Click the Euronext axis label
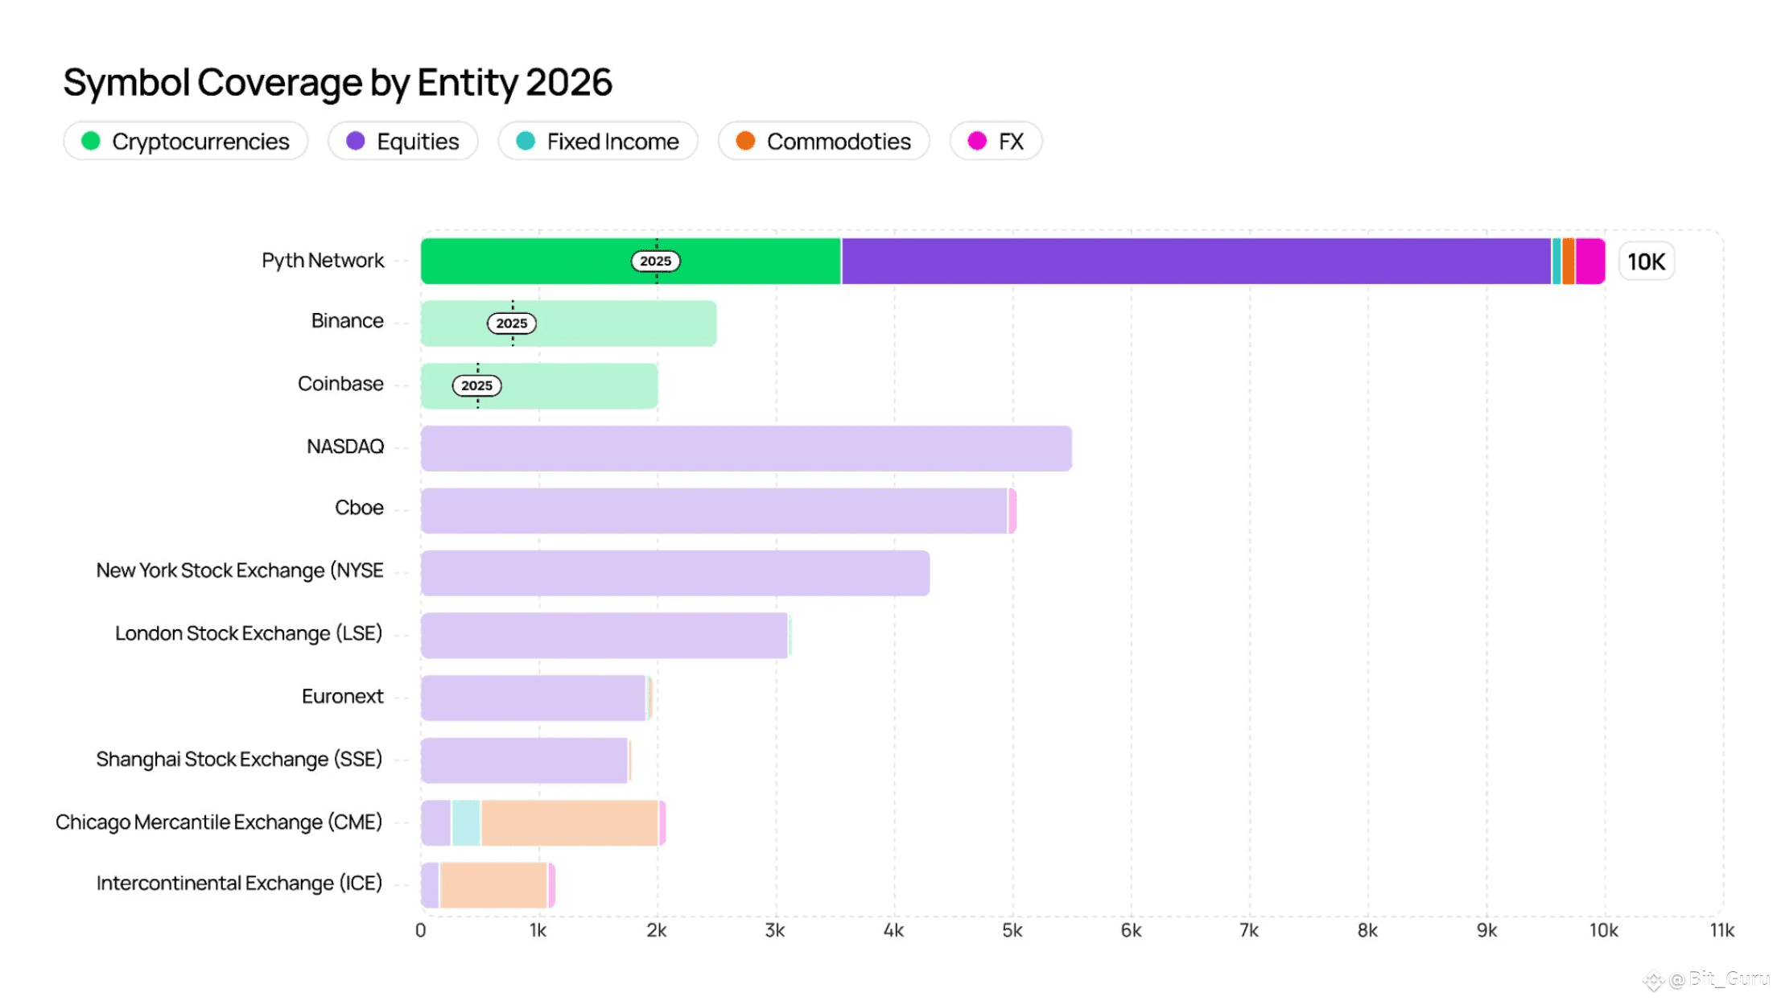This screenshot has width=1777, height=1001. click(x=342, y=696)
